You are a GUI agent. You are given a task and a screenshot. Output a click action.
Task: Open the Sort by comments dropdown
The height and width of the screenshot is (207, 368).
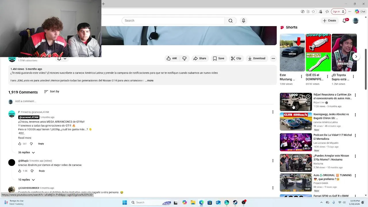[x=51, y=91]
